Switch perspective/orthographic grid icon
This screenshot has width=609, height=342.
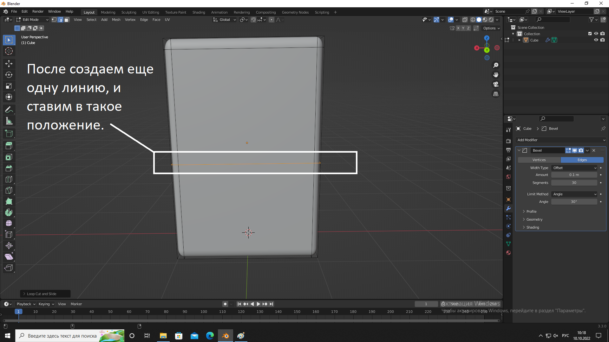tap(496, 94)
